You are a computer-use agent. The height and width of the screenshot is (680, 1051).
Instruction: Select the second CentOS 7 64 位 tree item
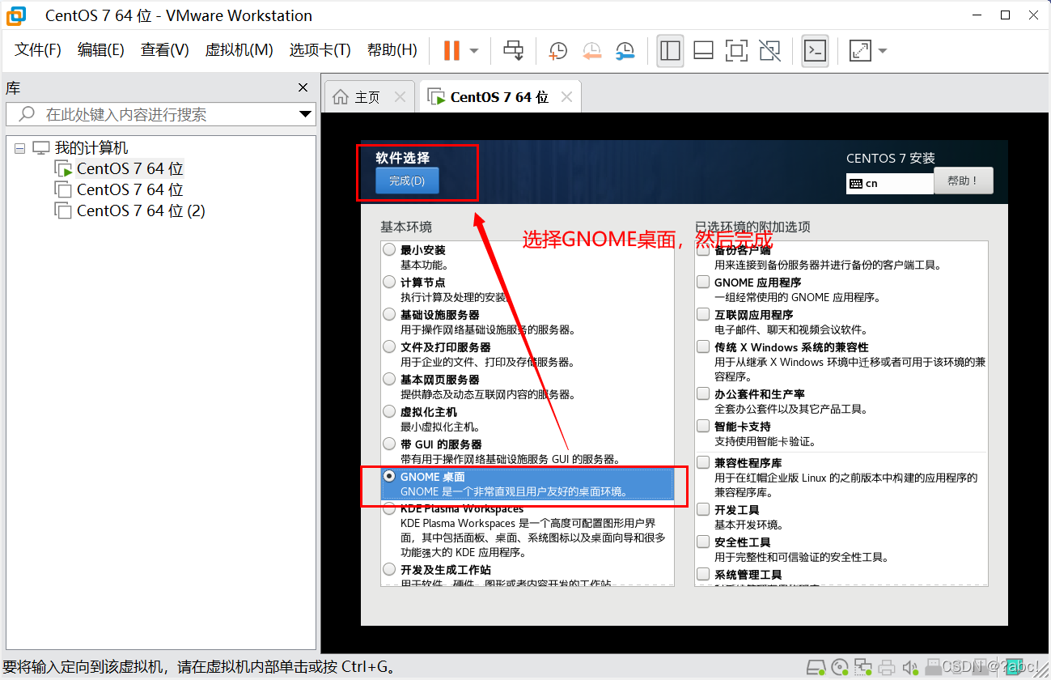130,189
